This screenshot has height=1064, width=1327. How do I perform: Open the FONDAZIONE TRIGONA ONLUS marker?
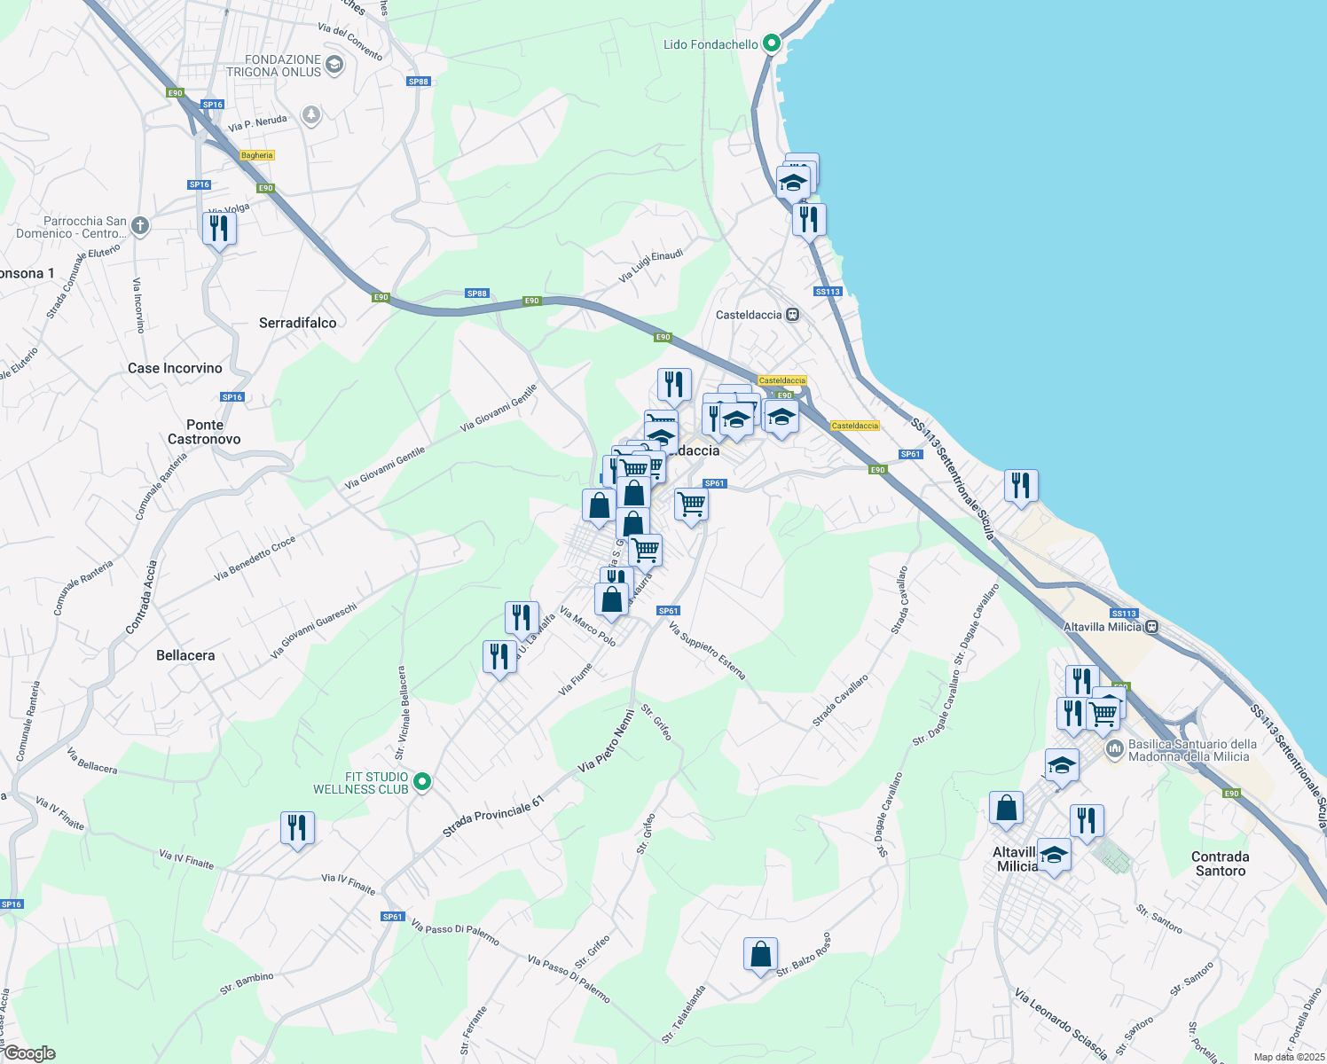(333, 65)
